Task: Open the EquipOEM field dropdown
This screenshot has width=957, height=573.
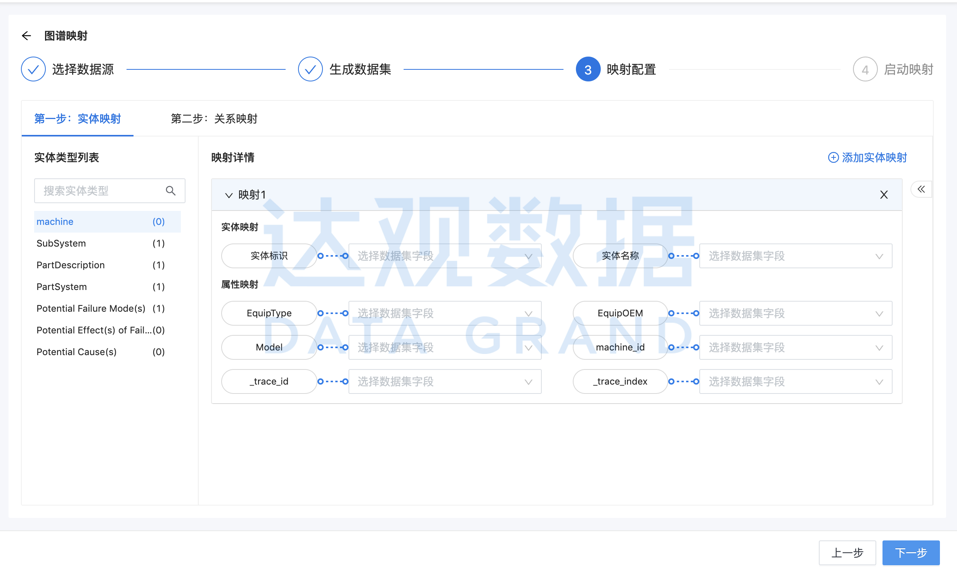Action: pos(795,313)
